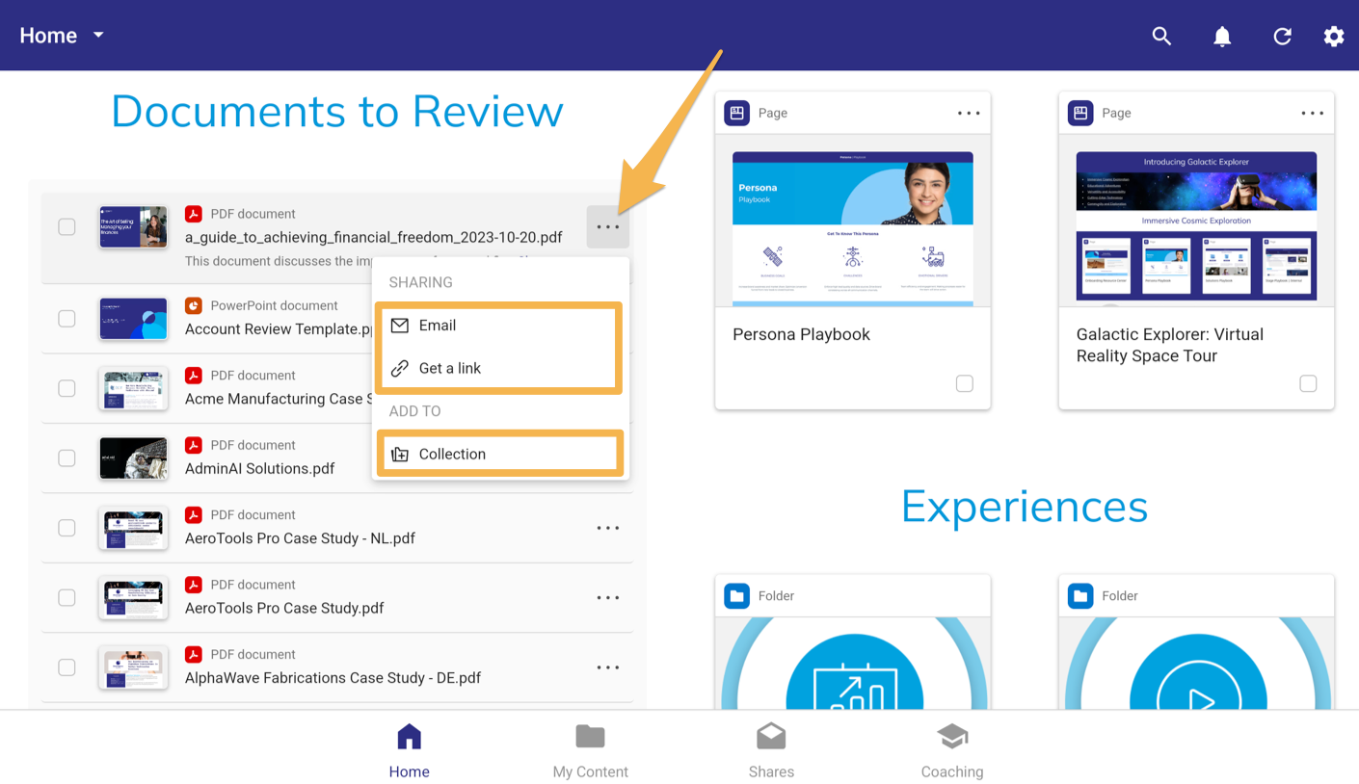Open notifications bell icon
This screenshot has height=784, width=1359.
[x=1222, y=37]
